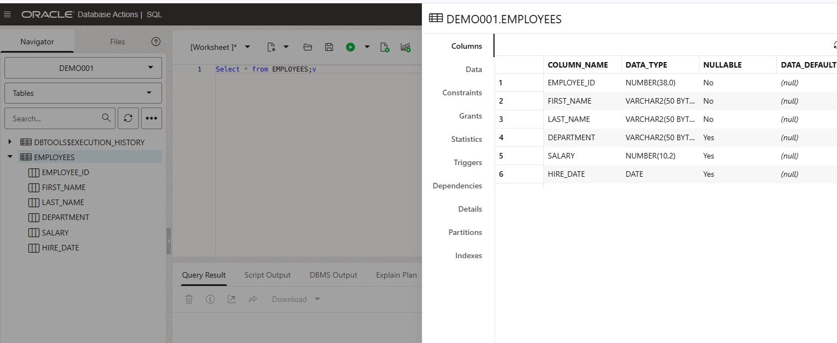Image resolution: width=837 pixels, height=343 pixels.
Task: Click the info icon in Query Result
Action: tap(210, 299)
